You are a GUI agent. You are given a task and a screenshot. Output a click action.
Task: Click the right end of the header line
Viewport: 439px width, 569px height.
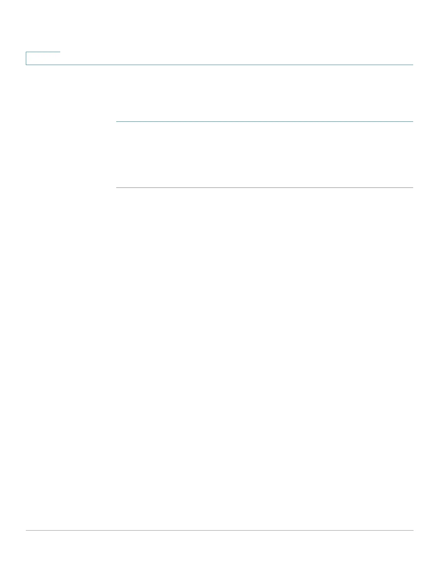click(x=412, y=65)
